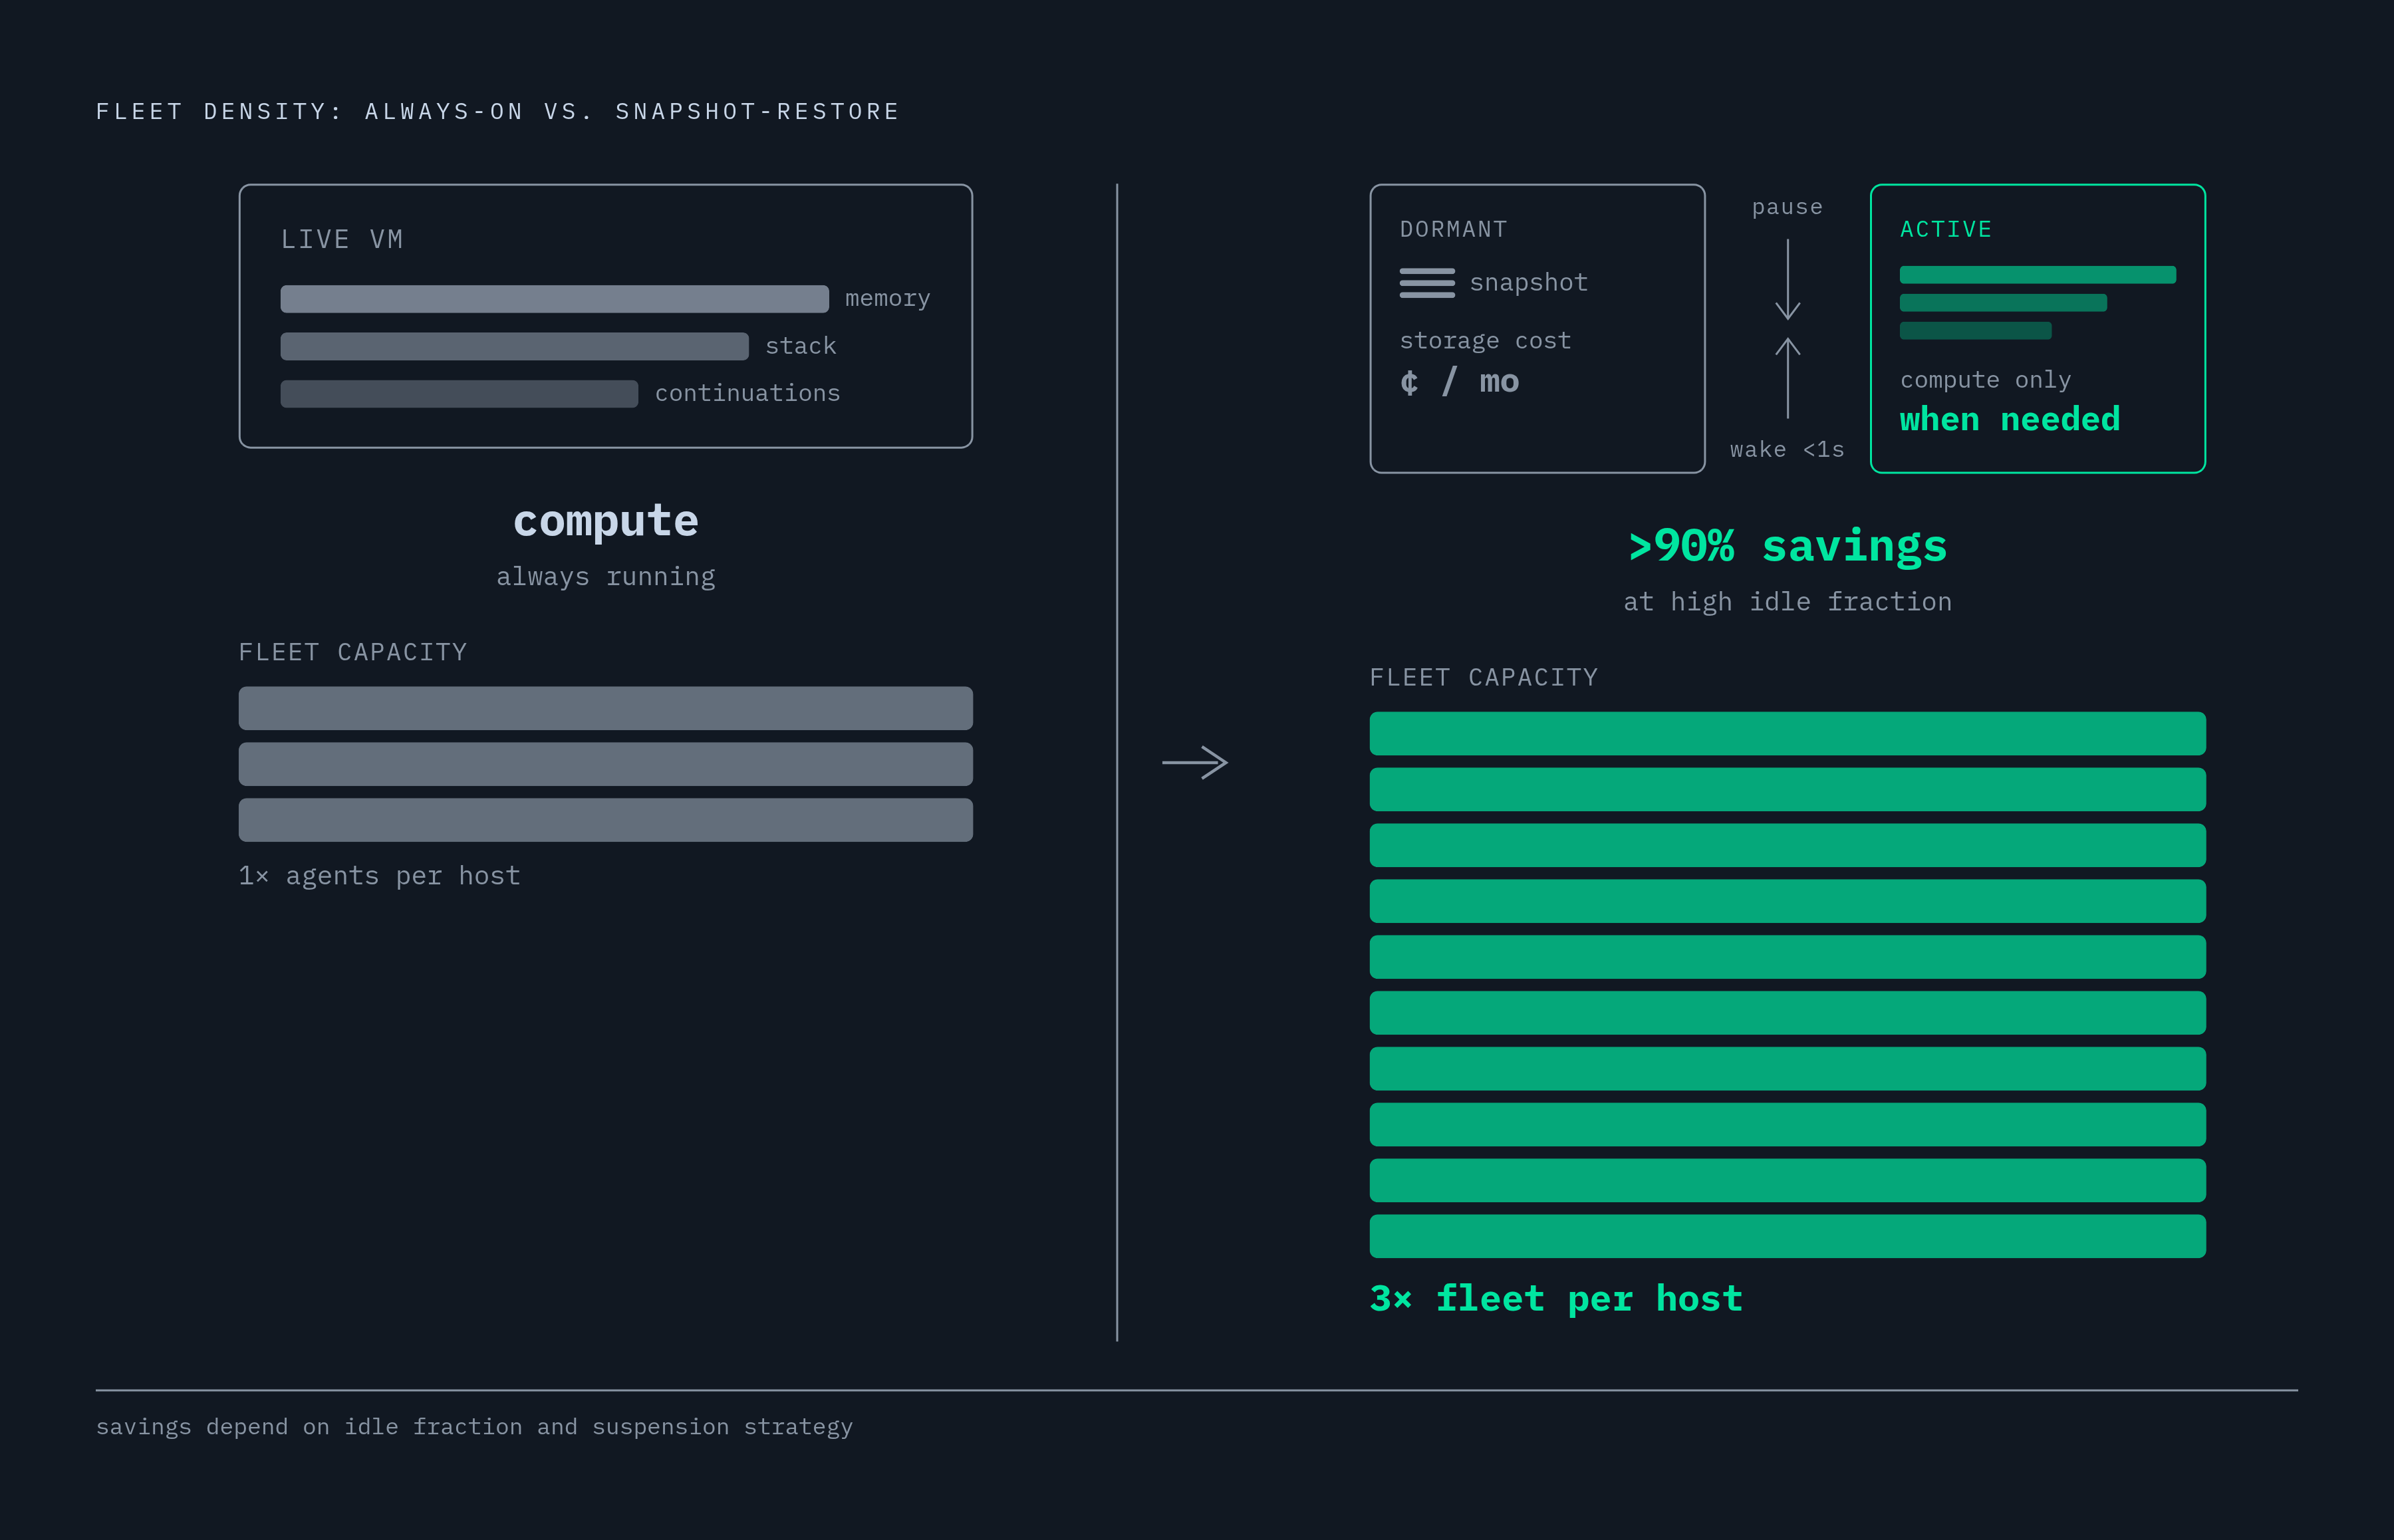Click the pause downward arrow
The width and height of the screenshot is (2394, 1540).
point(1787,279)
